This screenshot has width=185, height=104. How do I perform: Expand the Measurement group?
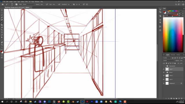tap(166, 66)
